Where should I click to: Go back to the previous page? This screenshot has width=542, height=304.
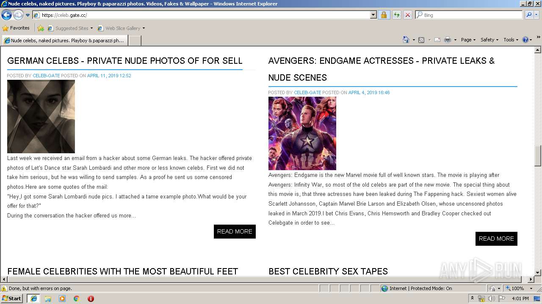[x=6, y=15]
